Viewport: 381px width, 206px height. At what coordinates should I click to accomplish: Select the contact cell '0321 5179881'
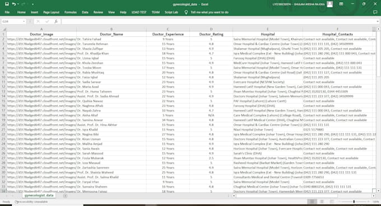(337, 129)
